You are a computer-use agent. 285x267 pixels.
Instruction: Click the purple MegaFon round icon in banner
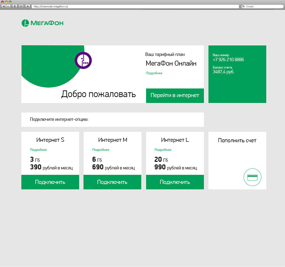point(83,60)
